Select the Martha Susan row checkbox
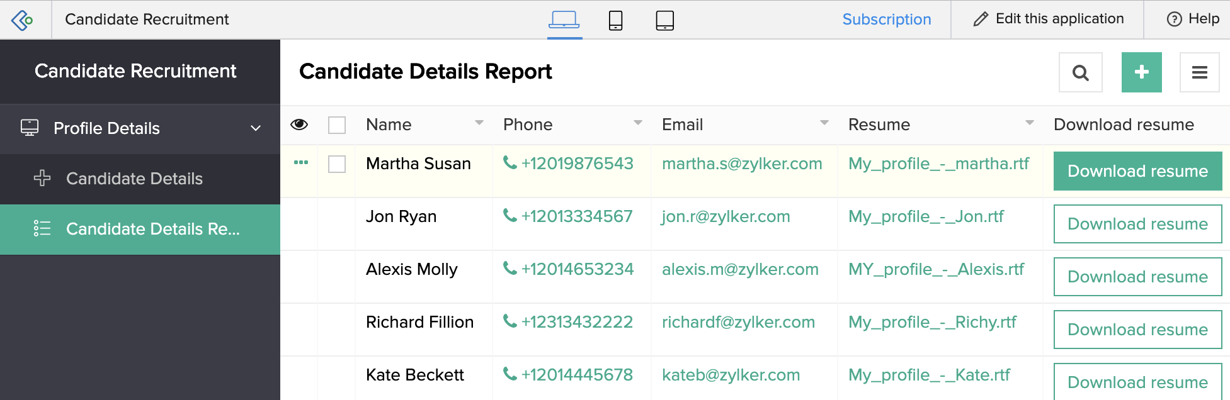This screenshot has width=1230, height=400. (x=337, y=164)
